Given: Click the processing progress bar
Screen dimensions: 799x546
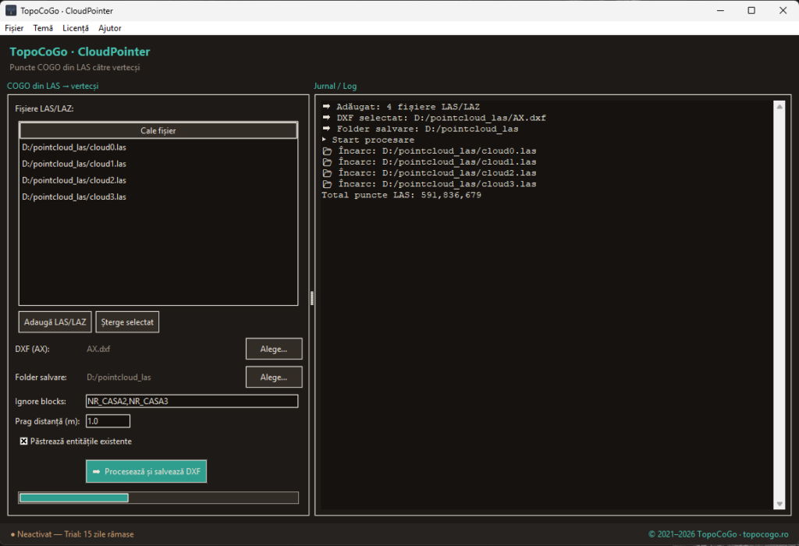Looking at the screenshot, I should coord(158,498).
